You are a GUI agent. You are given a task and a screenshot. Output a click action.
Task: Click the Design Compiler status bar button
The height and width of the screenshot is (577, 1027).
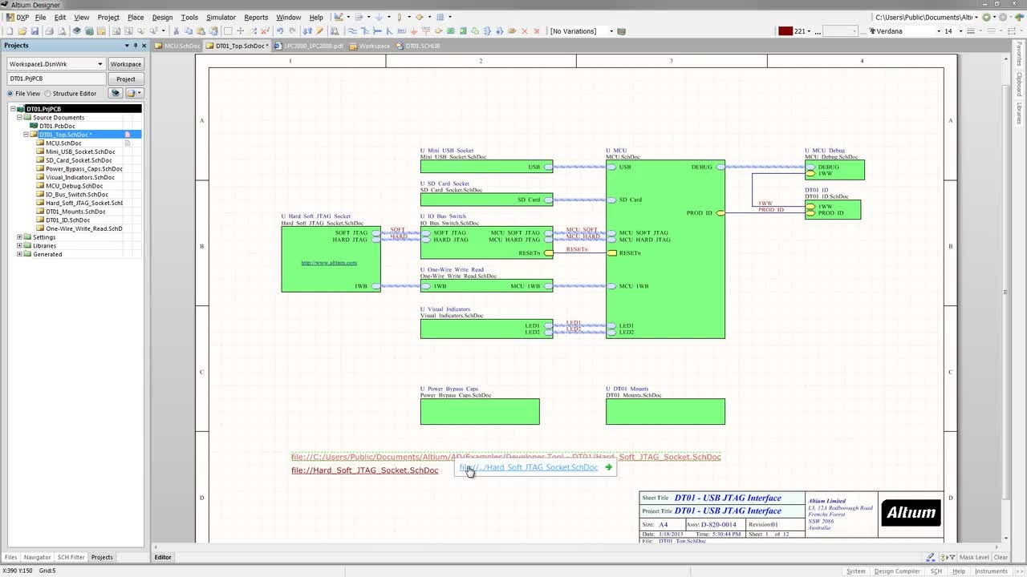[x=898, y=571]
